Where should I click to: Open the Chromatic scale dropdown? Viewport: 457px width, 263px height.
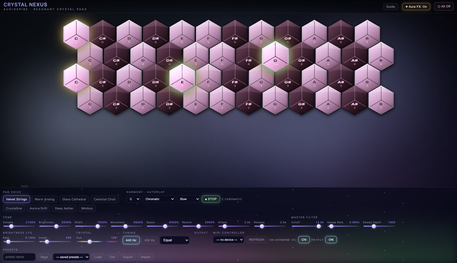point(158,199)
